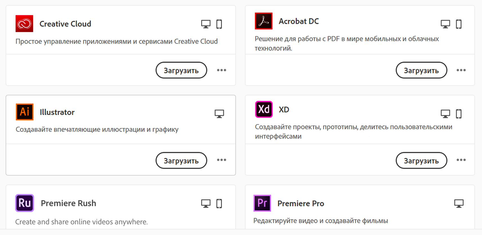The height and width of the screenshot is (235, 482).
Task: Click the desktop platform icon for Illustrator
Action: [x=219, y=114]
